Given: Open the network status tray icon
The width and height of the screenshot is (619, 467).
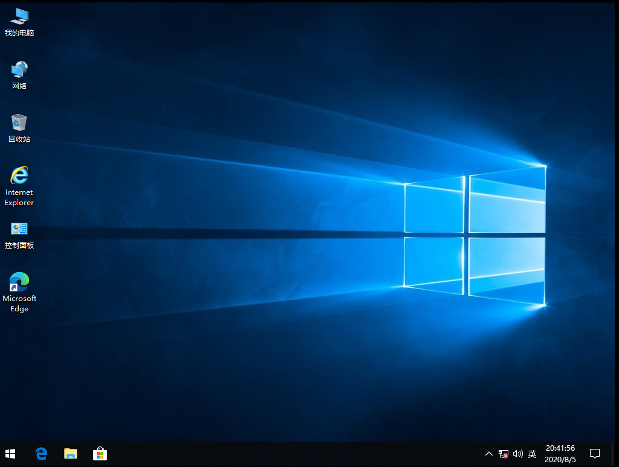Looking at the screenshot, I should 504,454.
